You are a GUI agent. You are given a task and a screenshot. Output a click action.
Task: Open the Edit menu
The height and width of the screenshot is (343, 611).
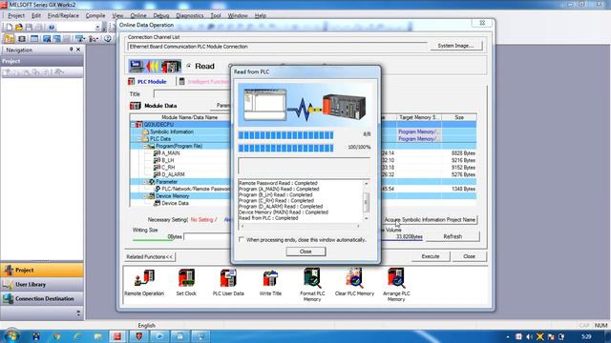pos(36,15)
